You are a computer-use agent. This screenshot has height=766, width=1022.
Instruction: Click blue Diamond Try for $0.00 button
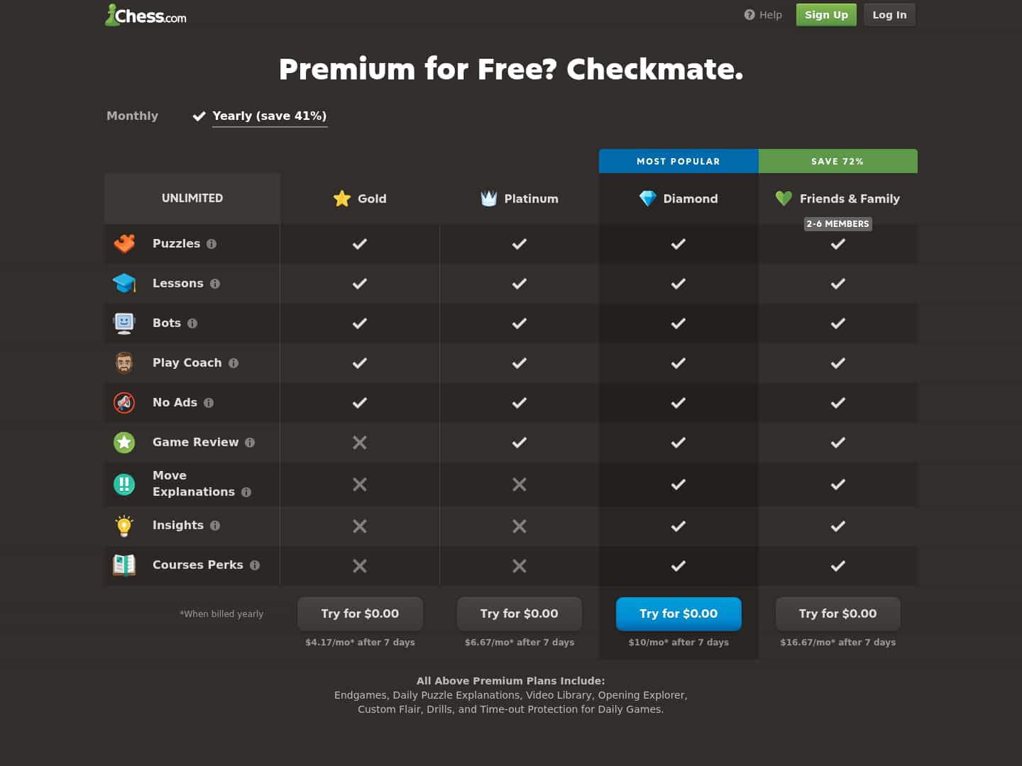678,614
